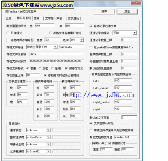The height and width of the screenshot is (161, 168).
Task: Toggle the 保存宏定义 checkbox
Action: click(x=66, y=68)
